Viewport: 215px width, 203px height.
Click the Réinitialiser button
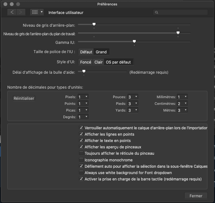(24, 98)
